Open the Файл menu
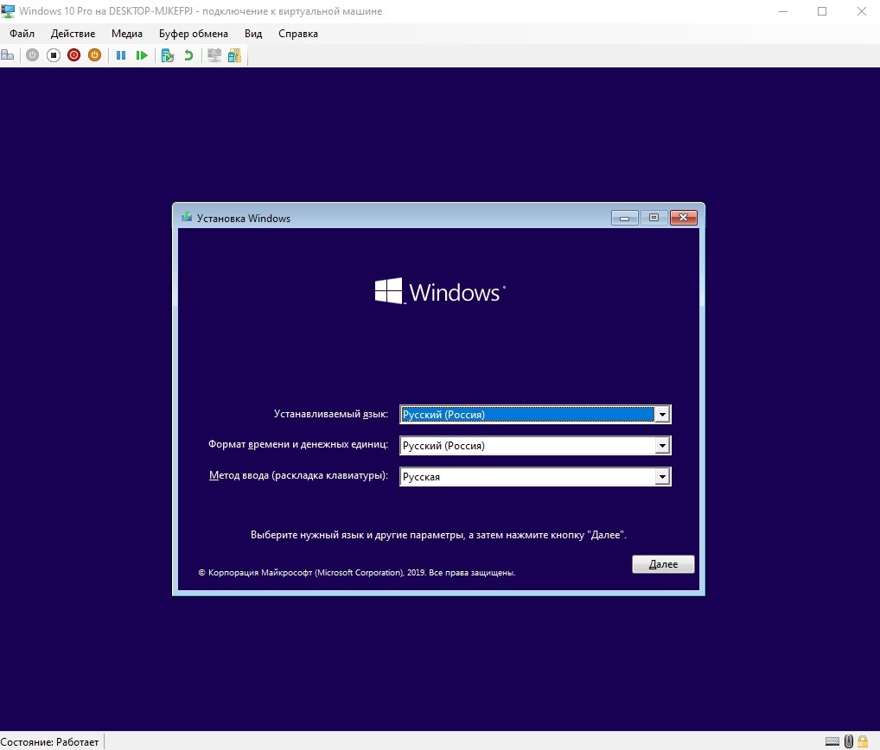 coord(22,34)
